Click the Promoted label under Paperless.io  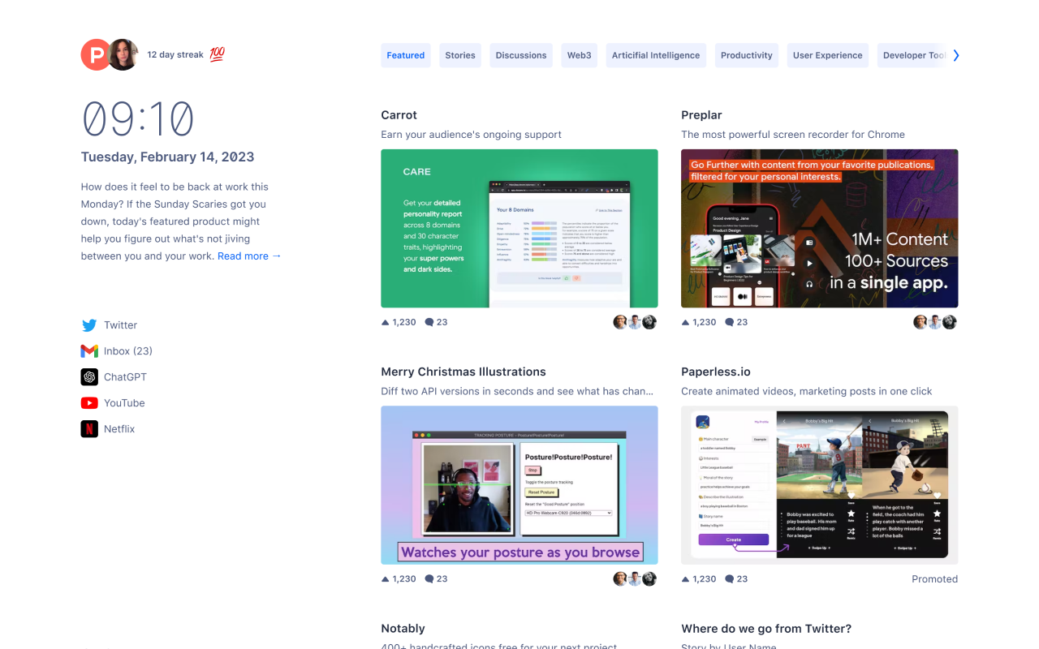pyautogui.click(x=935, y=579)
